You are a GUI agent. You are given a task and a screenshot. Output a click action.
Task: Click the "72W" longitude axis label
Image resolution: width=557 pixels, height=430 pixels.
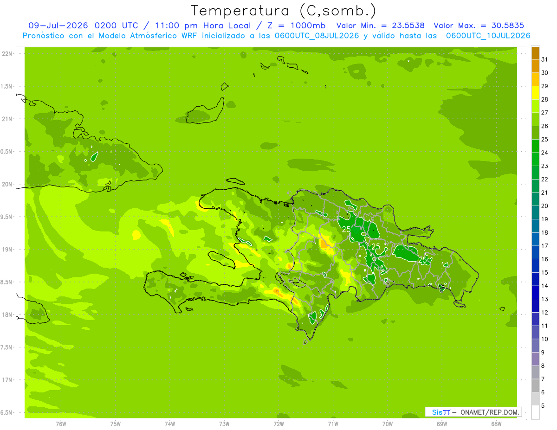(278, 424)
